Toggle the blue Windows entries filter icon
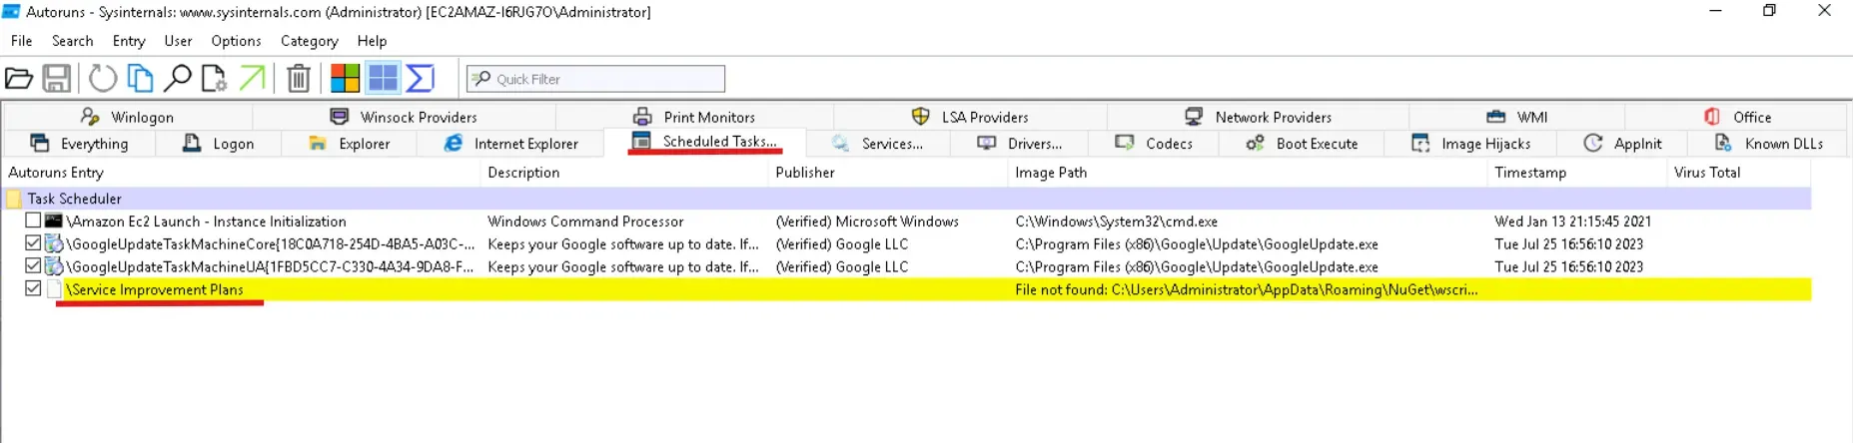The image size is (1853, 443). tap(383, 78)
